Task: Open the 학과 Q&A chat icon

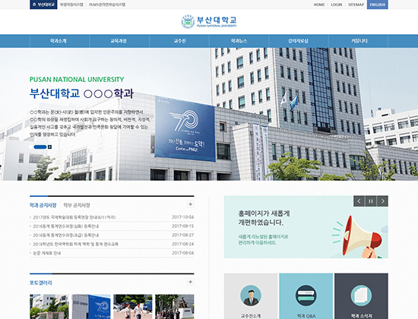Action: [x=306, y=295]
